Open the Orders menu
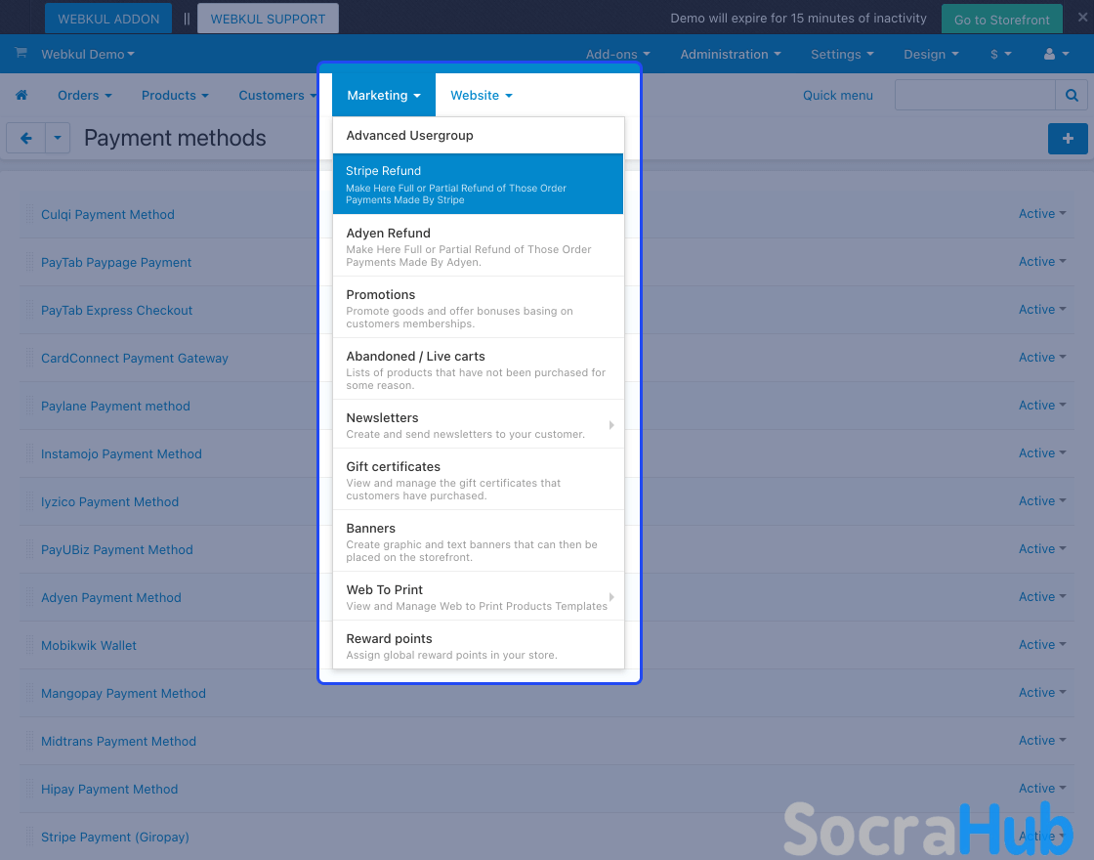The height and width of the screenshot is (860, 1094). pos(84,95)
